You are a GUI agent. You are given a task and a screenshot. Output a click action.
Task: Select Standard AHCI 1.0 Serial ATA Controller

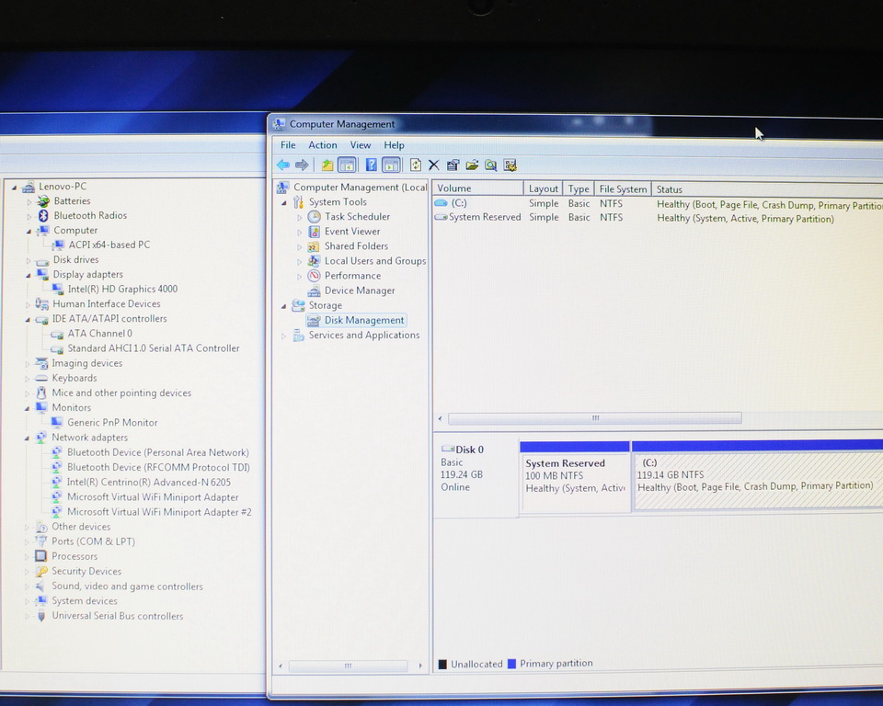click(x=154, y=348)
